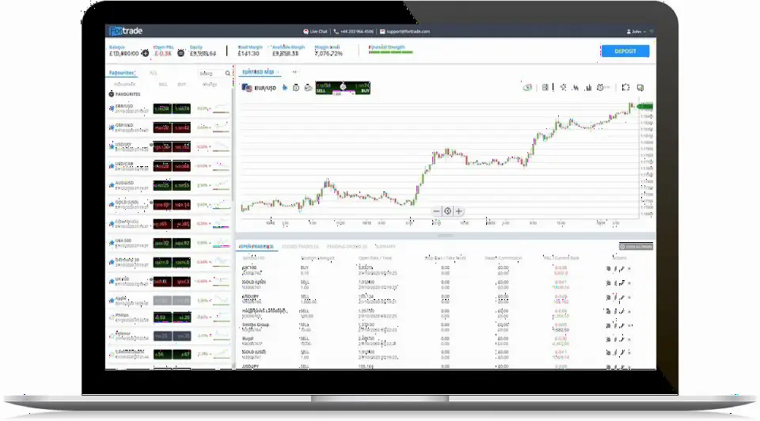Click the Close All Trades button
Image resolution: width=760 pixels, height=421 pixels.
(x=636, y=247)
